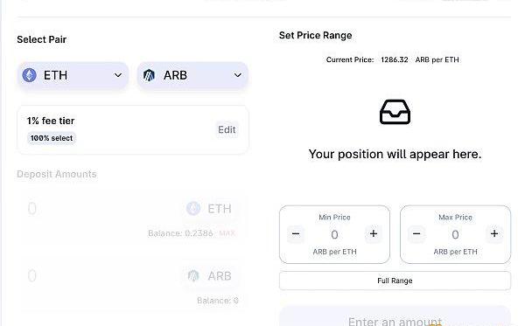Click the ETH icon in deposit amounts
The image size is (525, 326).
click(x=193, y=209)
